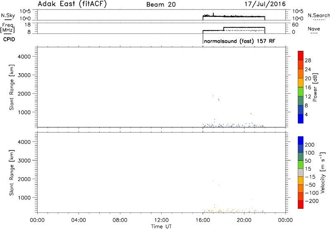330x229 pixels.
Task: Click the 'Power [dB]' colorbar title
Action: point(315,87)
